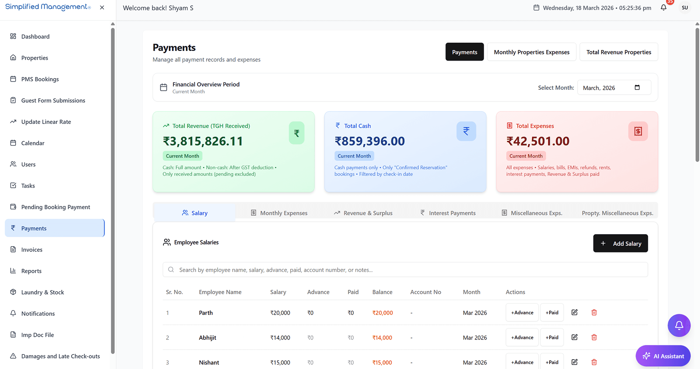Click +Advance for Nishant
Image resolution: width=700 pixels, height=369 pixels.
(x=522, y=362)
